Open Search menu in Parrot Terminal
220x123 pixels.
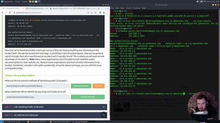(x=129, y=8)
